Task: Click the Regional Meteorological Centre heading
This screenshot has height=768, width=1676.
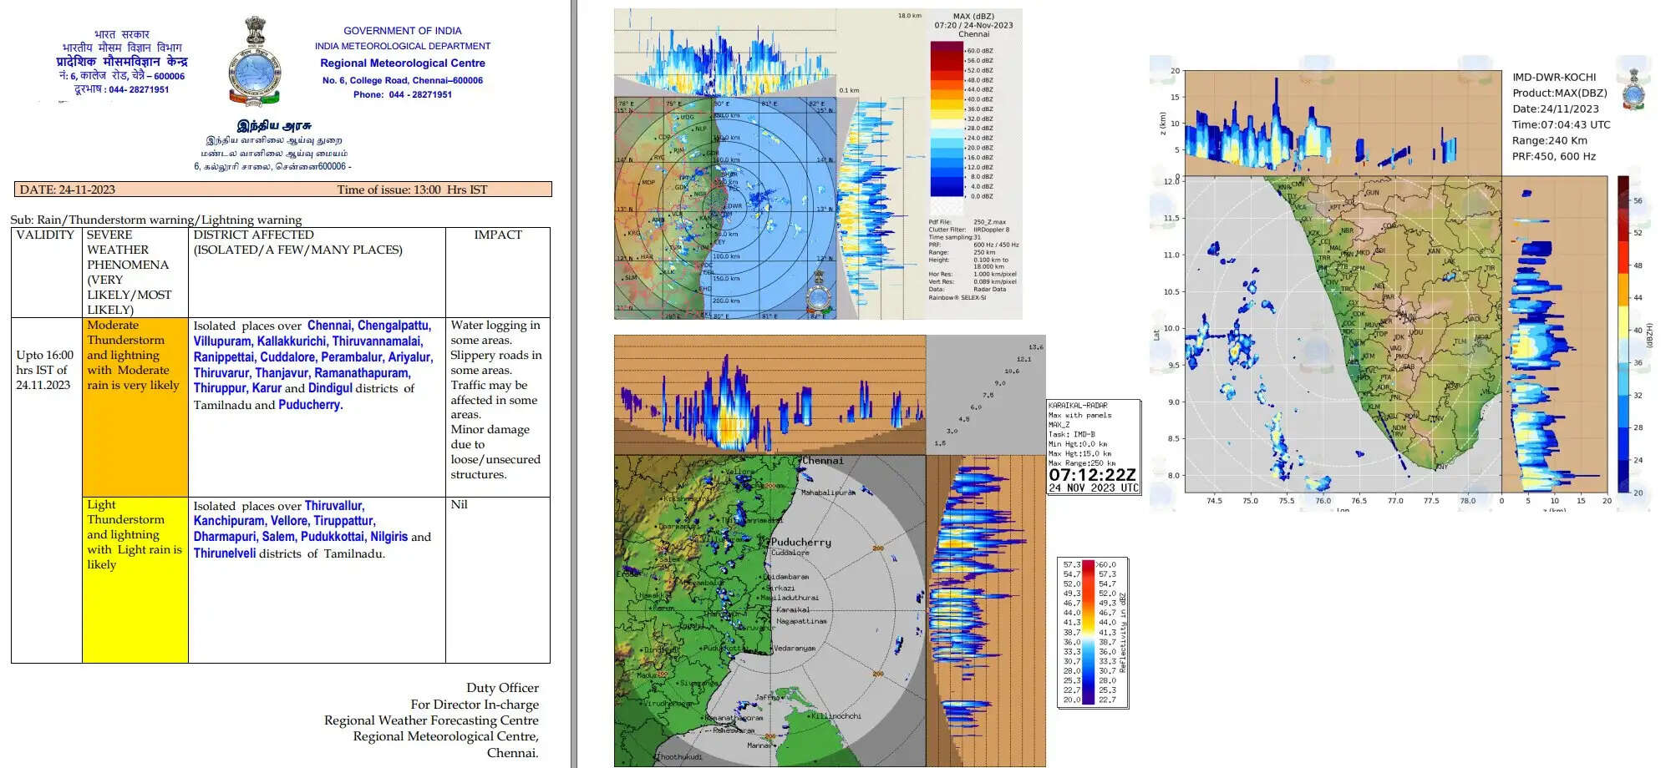Action: (402, 63)
